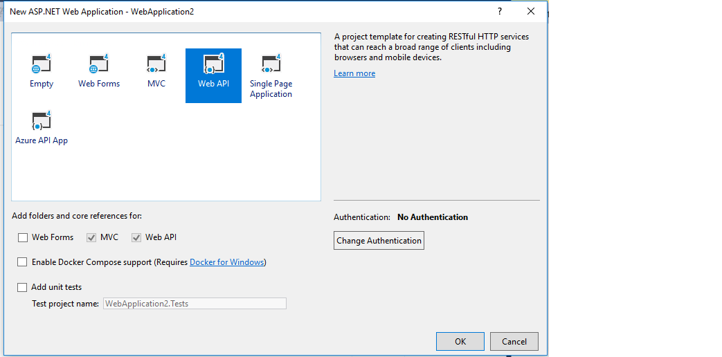Select the Empty project template icon

[x=42, y=65]
